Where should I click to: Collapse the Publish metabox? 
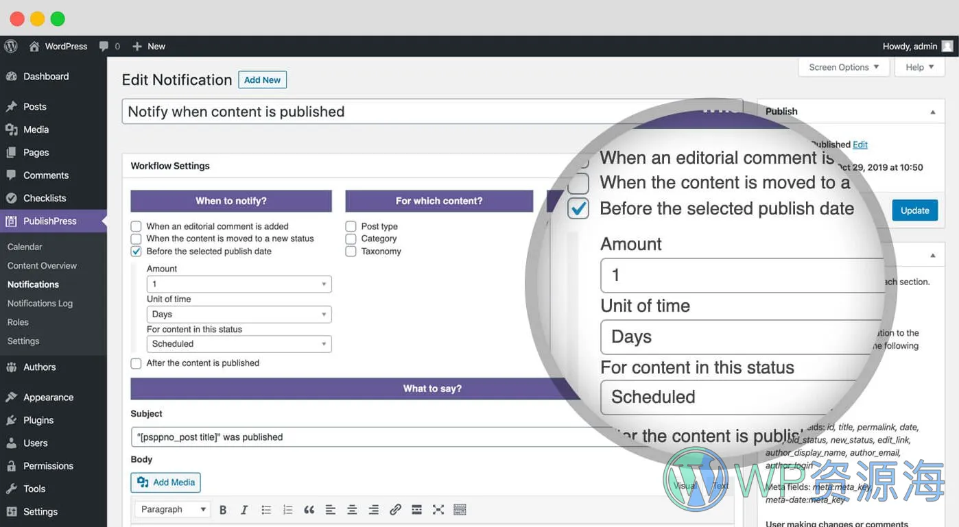pos(932,112)
